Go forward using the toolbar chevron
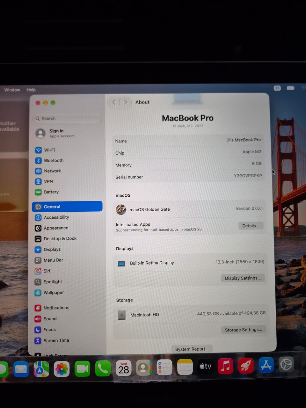Screen dimensions: 306x408 pos(126,102)
